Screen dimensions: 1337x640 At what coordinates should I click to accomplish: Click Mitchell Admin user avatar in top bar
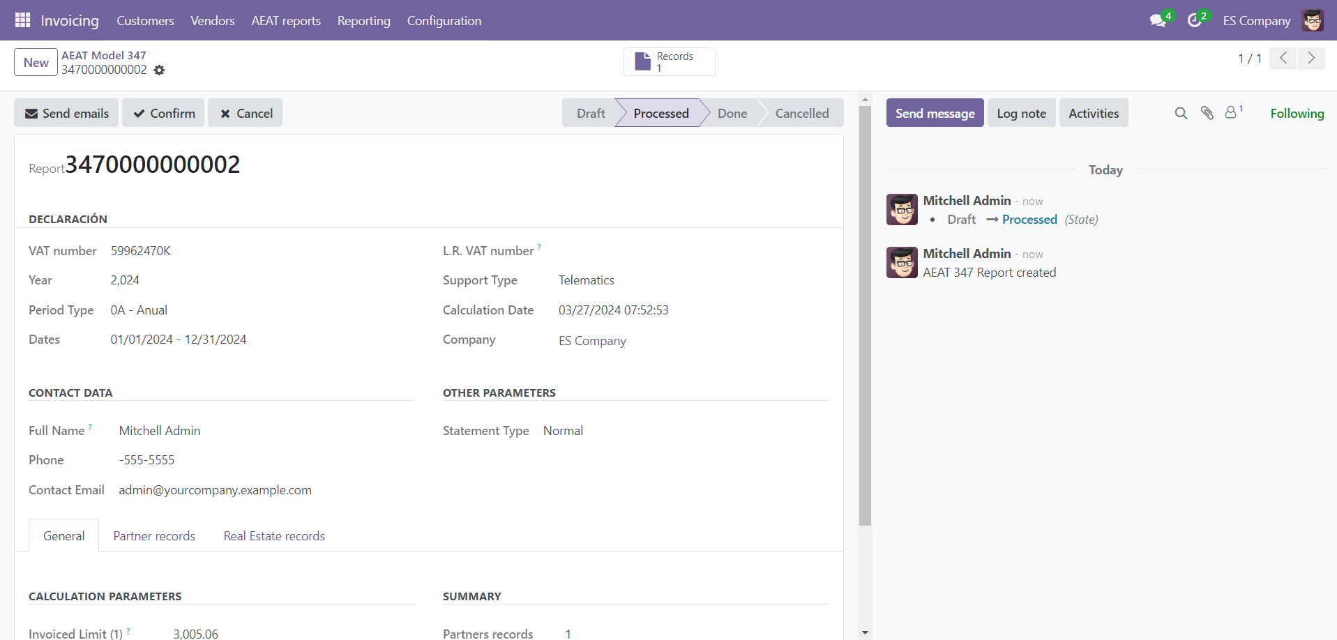1313,20
